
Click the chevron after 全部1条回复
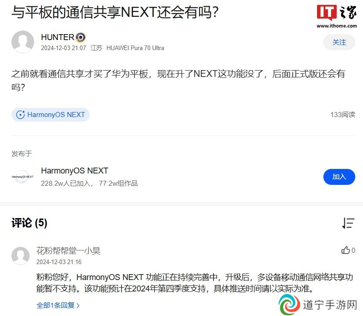[78, 306]
